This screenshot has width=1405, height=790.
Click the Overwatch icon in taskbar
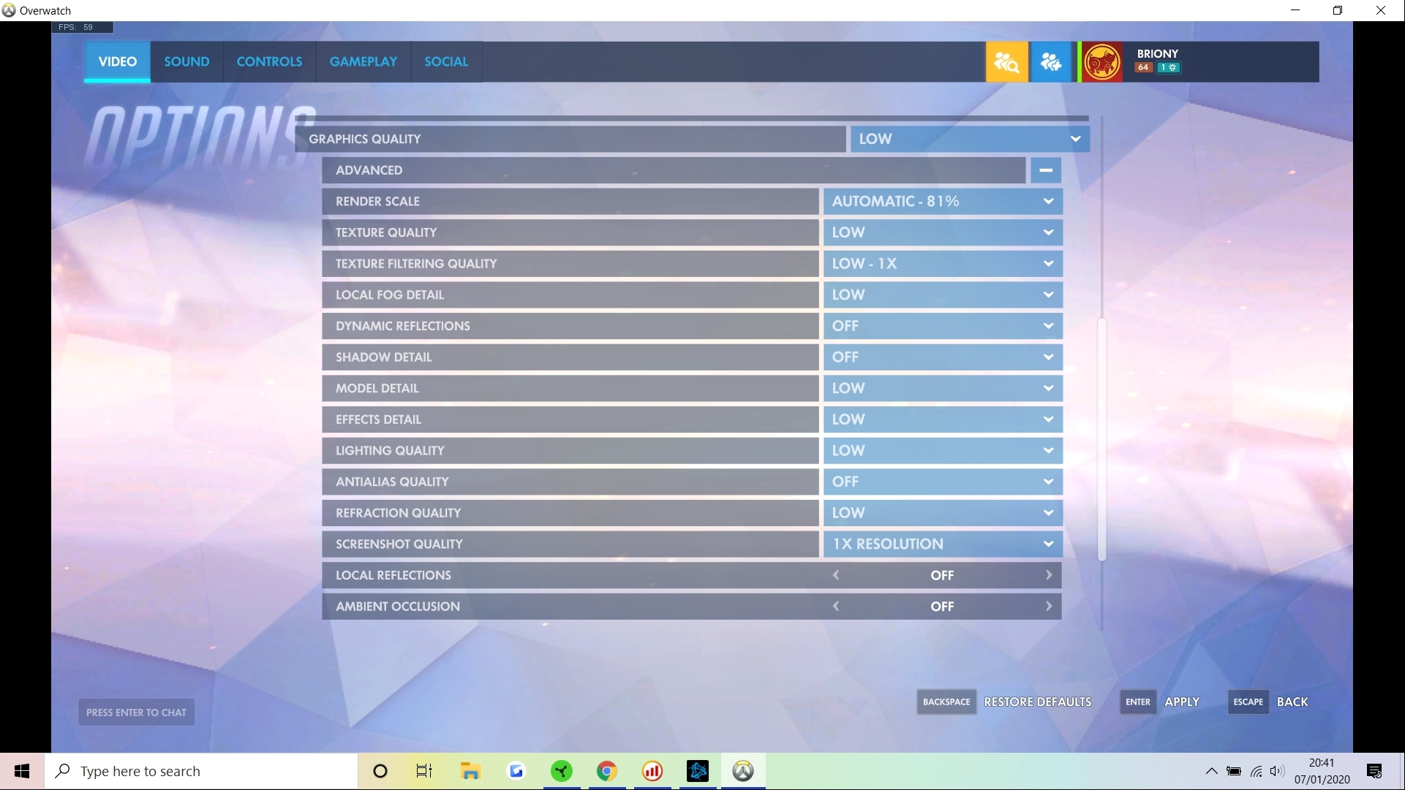coord(743,771)
